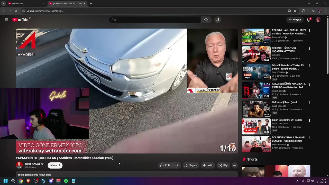
Task: Open the YouTube notifications bell
Action: 309,20
